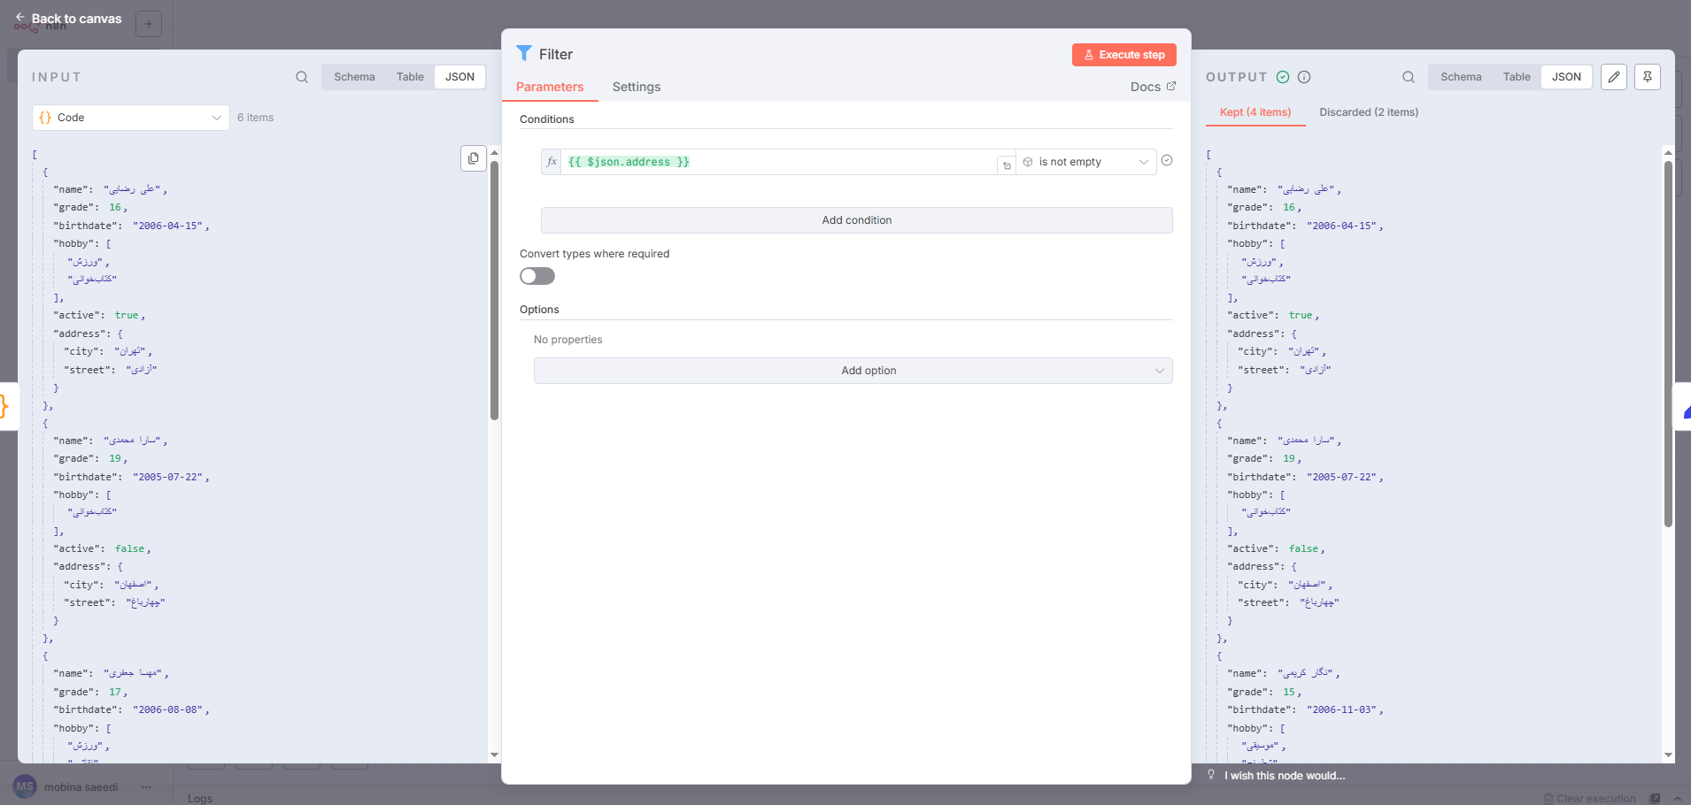This screenshot has height=805, width=1691.
Task: Open search in the OUTPUT panel
Action: (x=1408, y=77)
